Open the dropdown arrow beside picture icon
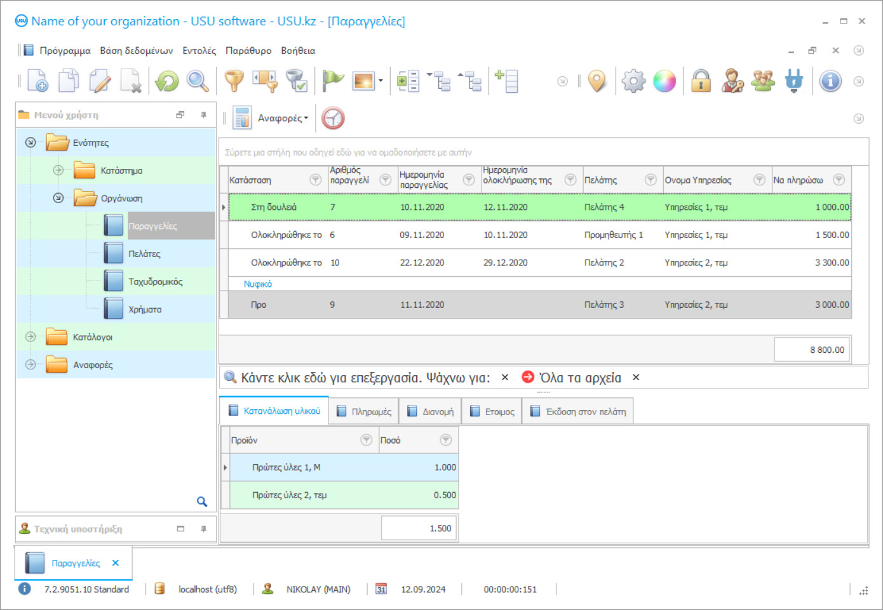Screen dimensions: 883x610 pos(381,81)
